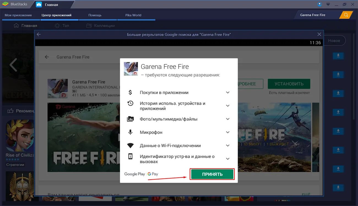The image size is (358, 206).
Task: Click the photo media files icon
Action: pyautogui.click(x=130, y=119)
